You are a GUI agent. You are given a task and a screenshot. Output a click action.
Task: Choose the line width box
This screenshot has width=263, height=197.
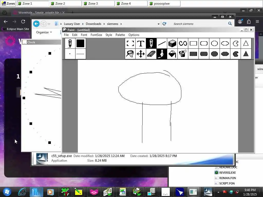tap(80, 54)
